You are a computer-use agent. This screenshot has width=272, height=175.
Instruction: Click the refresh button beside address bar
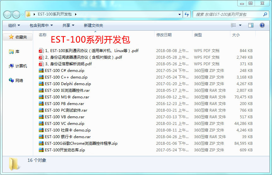coord(187,15)
